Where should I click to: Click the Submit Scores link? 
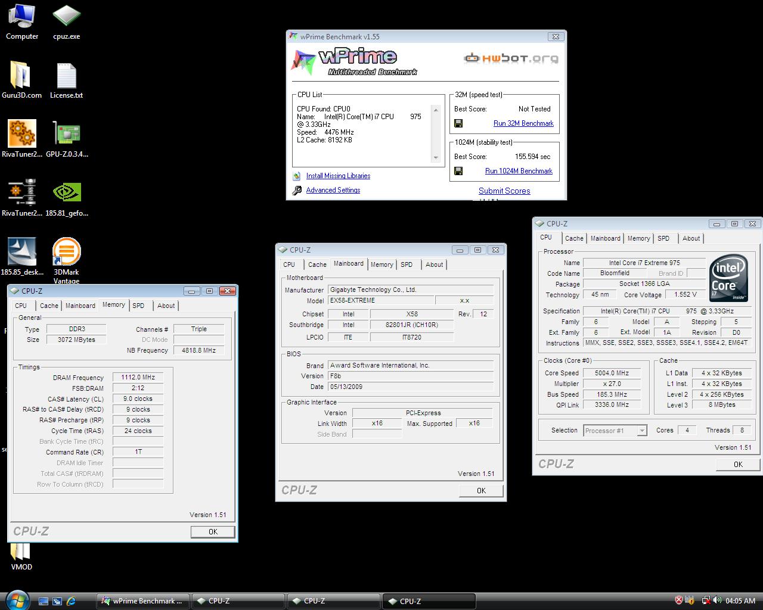coord(504,191)
